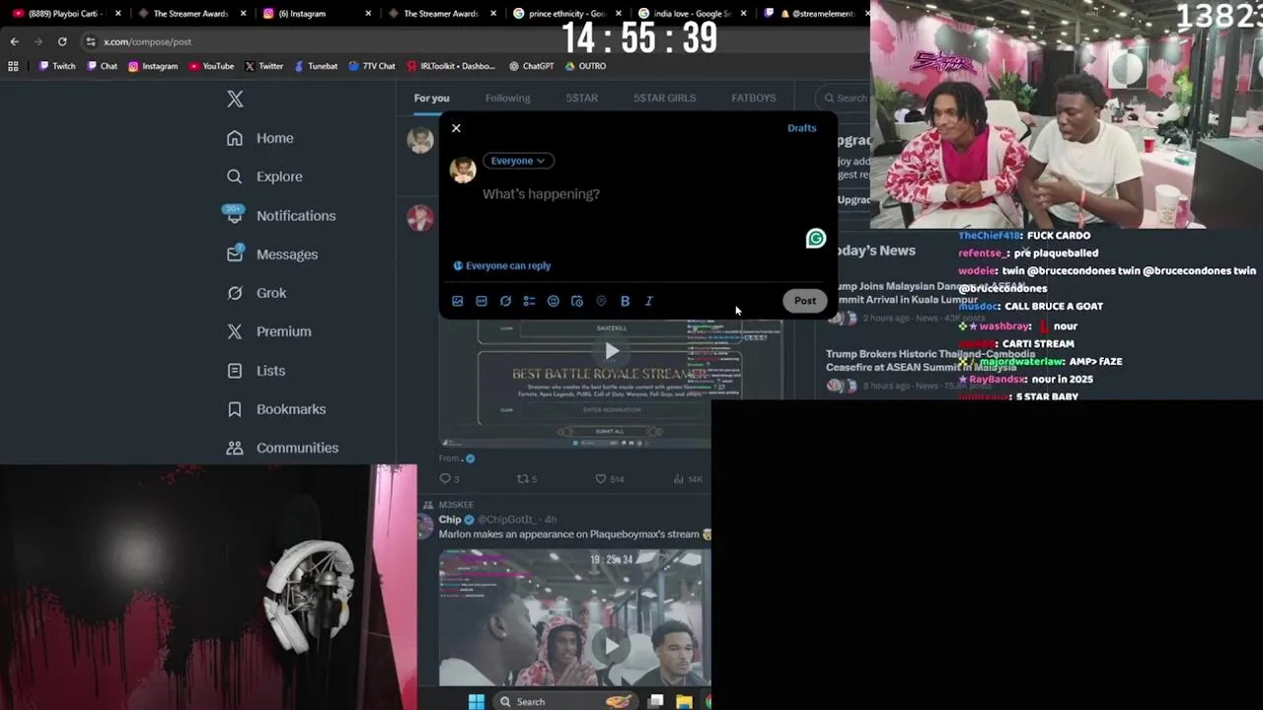
Task: Open the emoji picker
Action: click(553, 302)
